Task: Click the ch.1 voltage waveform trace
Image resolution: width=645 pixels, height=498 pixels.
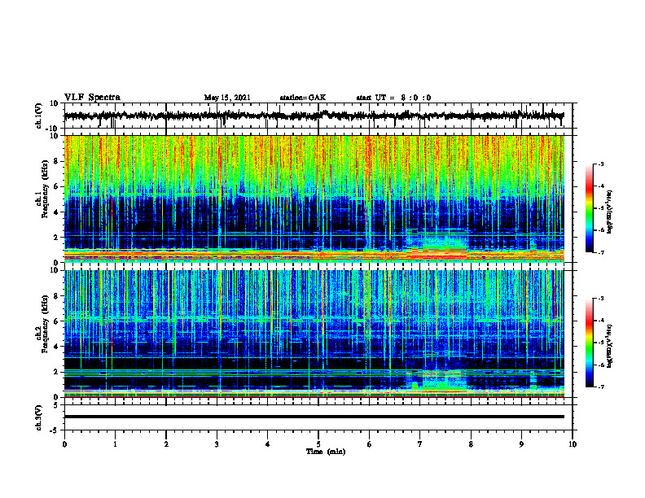Action: pos(314,116)
